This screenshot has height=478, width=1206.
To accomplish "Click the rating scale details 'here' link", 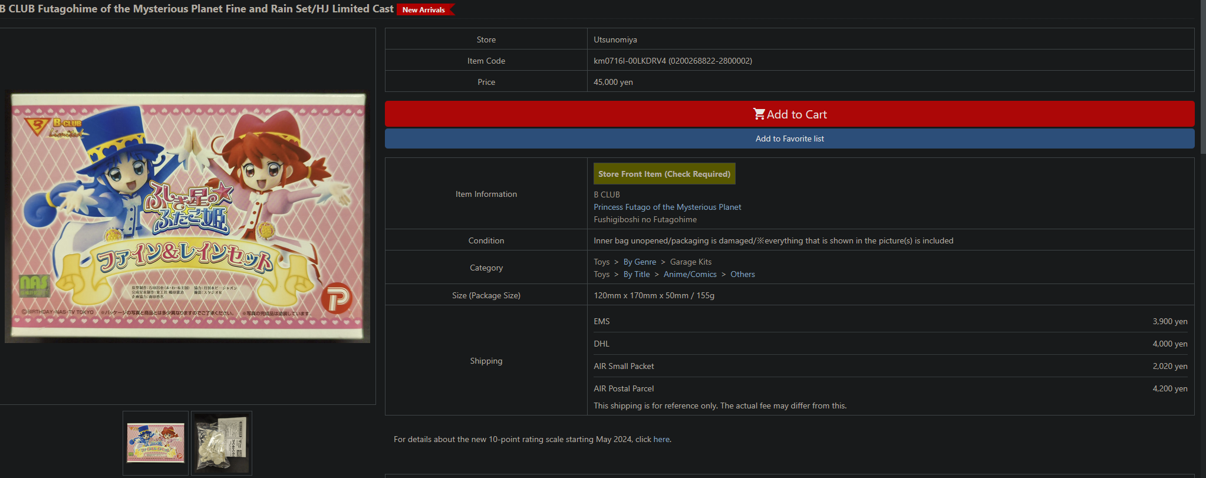I will [661, 439].
